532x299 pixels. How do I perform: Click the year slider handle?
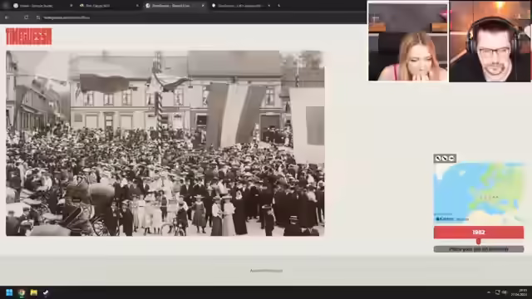(479, 242)
